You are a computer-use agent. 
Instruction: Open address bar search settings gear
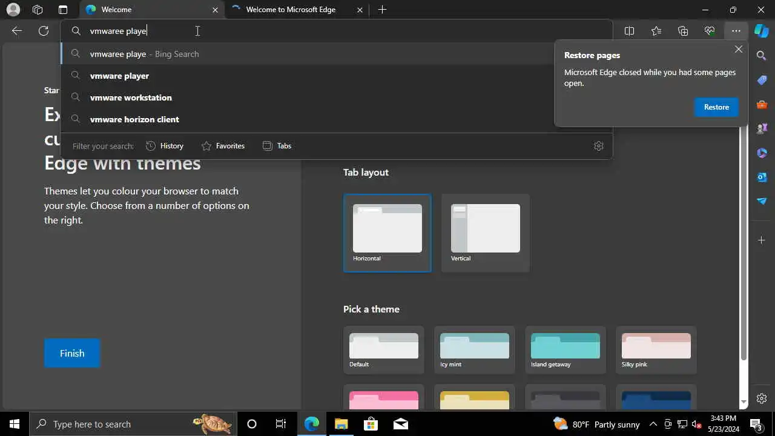599,146
